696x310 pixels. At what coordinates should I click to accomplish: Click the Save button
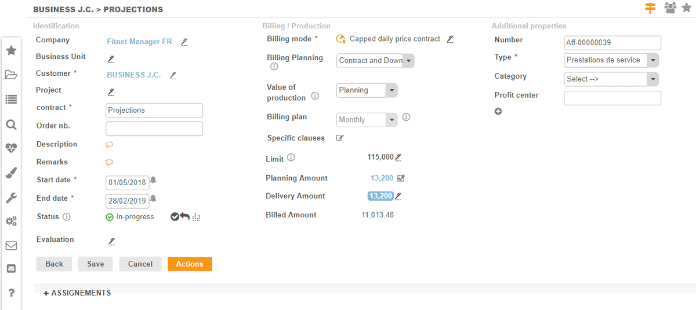coord(96,264)
